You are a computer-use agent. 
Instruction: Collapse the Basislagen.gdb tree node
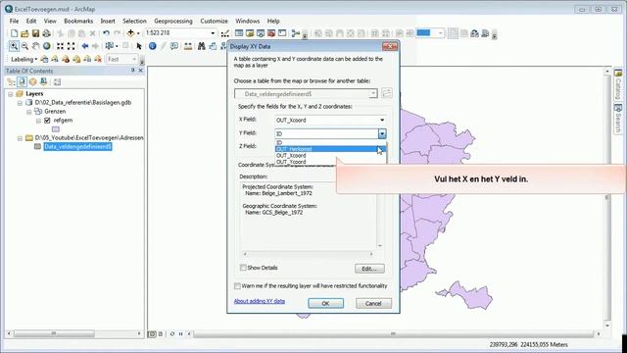point(20,103)
